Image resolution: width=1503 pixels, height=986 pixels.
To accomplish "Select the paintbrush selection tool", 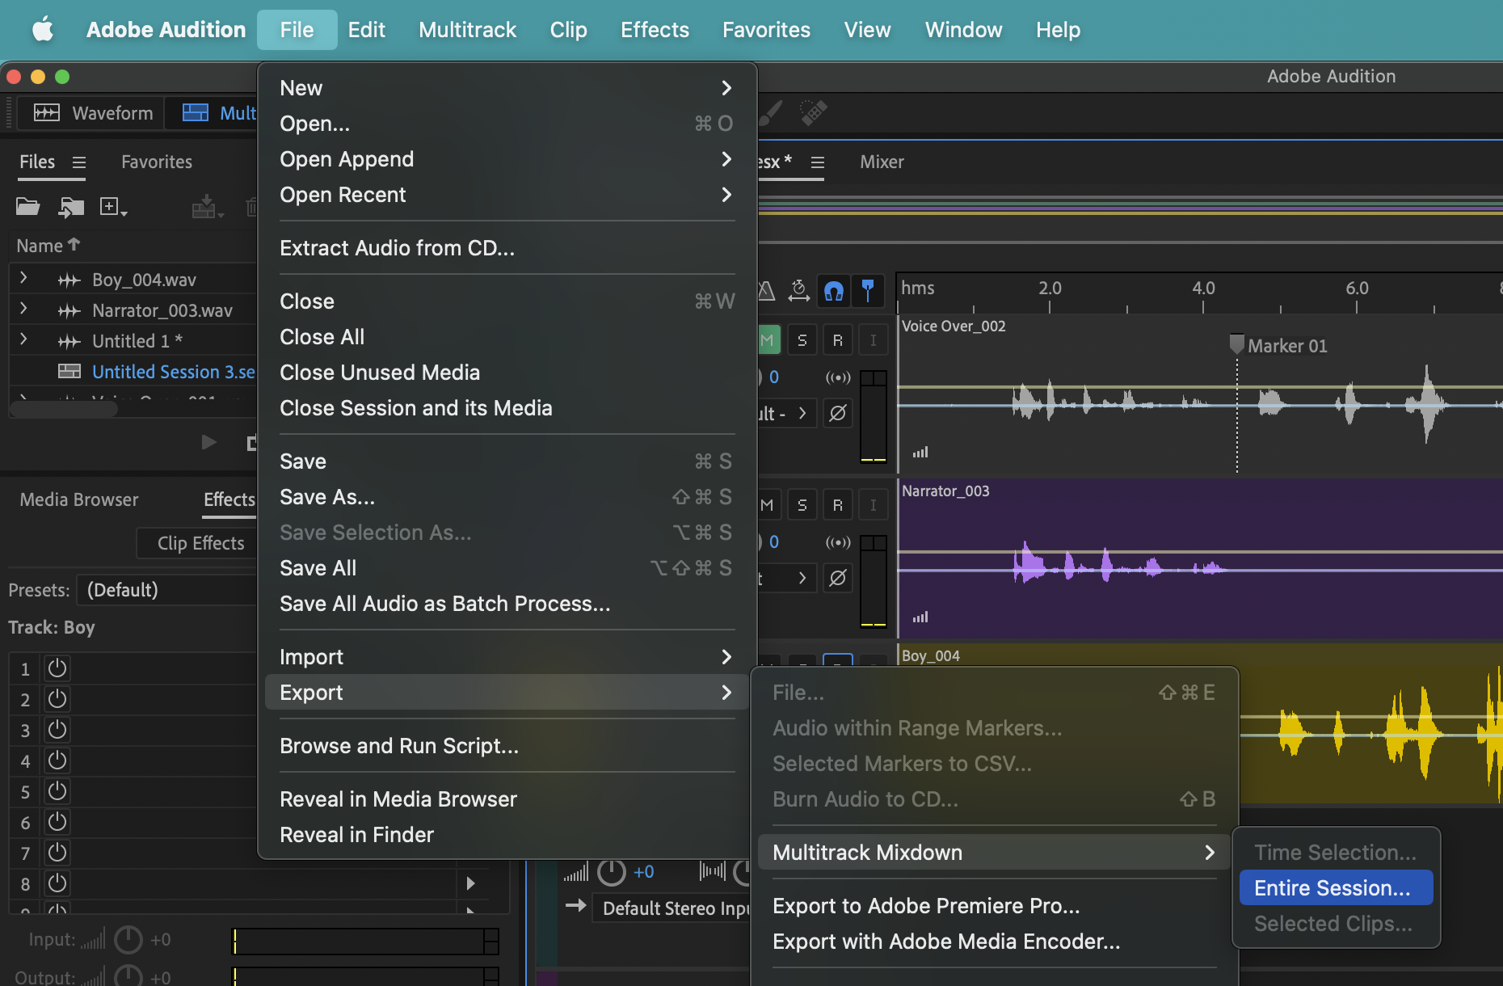I will (x=771, y=112).
